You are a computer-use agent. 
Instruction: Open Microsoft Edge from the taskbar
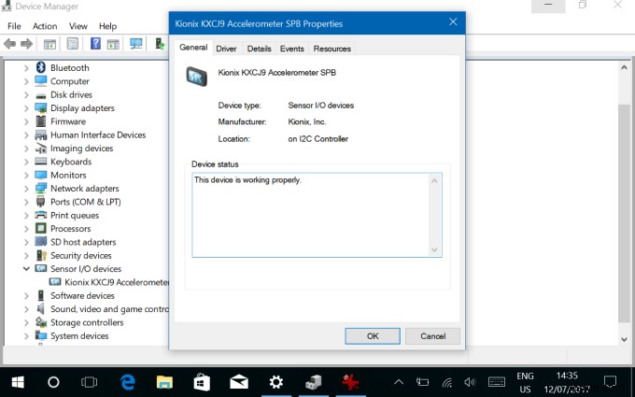click(128, 382)
